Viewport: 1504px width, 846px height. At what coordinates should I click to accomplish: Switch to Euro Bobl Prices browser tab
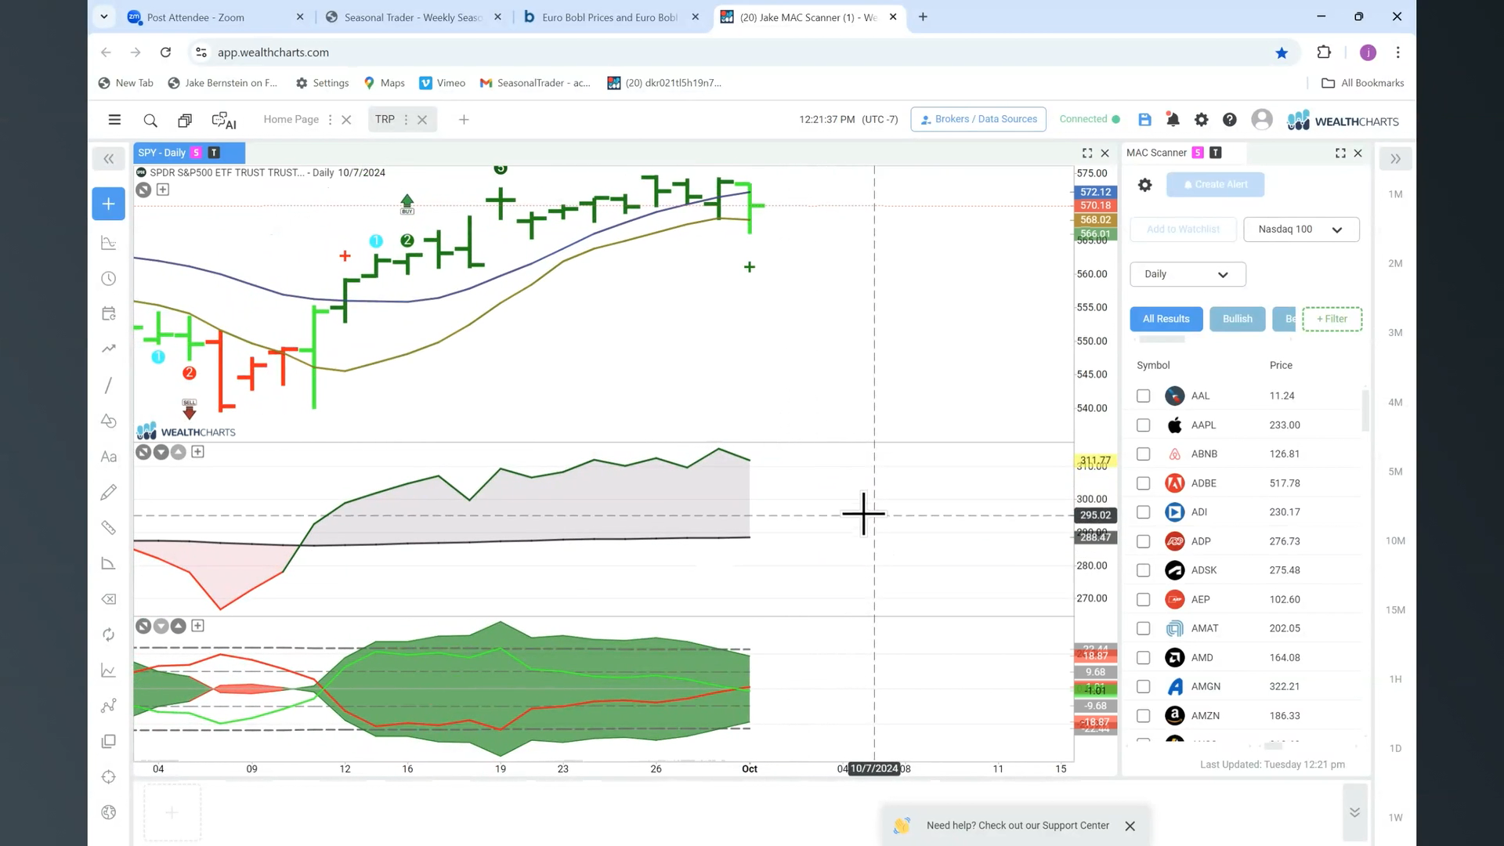coord(611,17)
